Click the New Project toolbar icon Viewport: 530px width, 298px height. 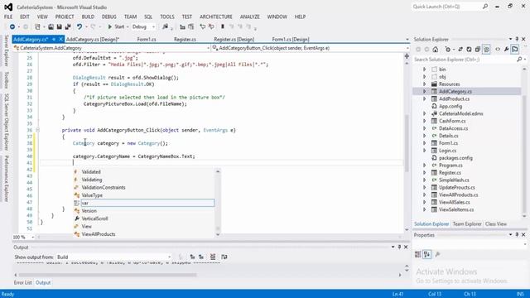[x=37, y=26]
